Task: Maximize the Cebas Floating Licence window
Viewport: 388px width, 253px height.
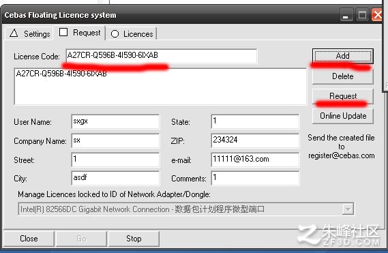Action: click(362, 15)
